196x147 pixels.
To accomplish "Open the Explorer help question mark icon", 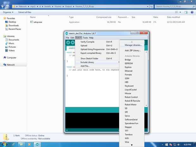I will coord(192,12).
